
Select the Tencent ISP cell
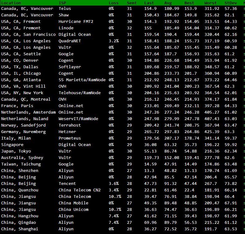click(x=67, y=184)
